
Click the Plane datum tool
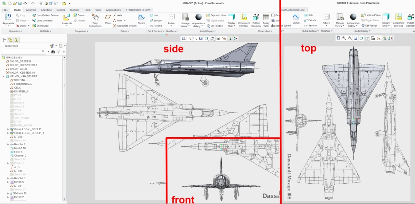click(x=108, y=19)
